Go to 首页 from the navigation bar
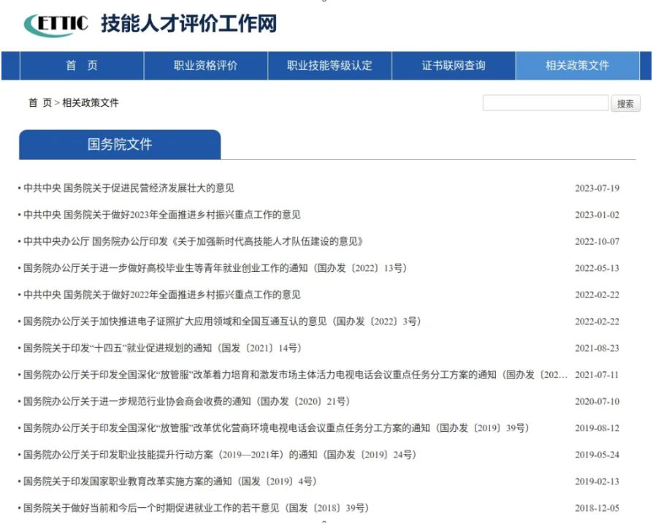This screenshot has height=524, width=653. (83, 66)
